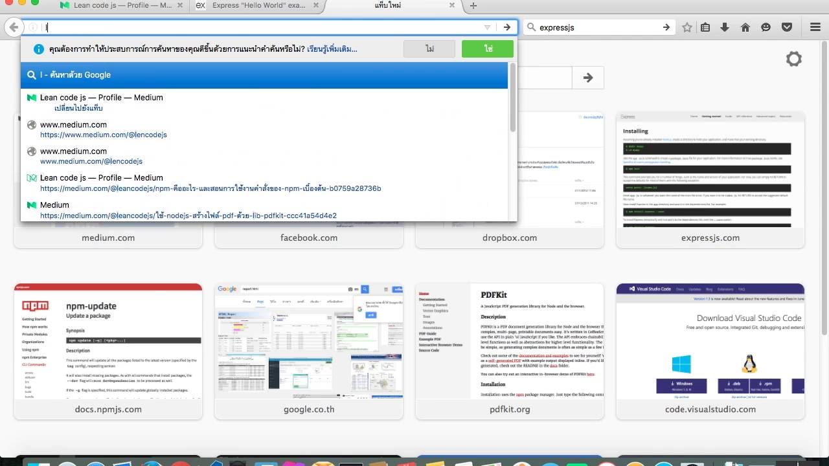The image size is (829, 466).
Task: Click the Hello chat smiley icon
Action: pos(766,27)
